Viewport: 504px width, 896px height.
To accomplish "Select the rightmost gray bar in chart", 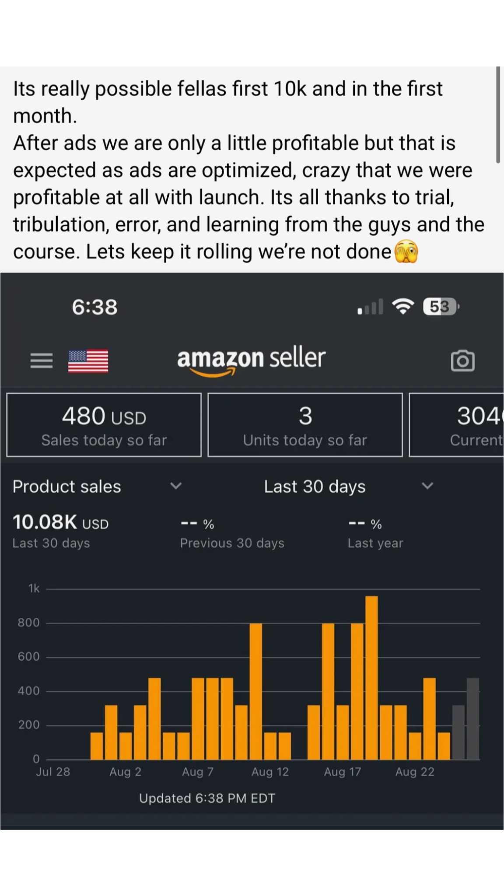I will pyautogui.click(x=473, y=718).
